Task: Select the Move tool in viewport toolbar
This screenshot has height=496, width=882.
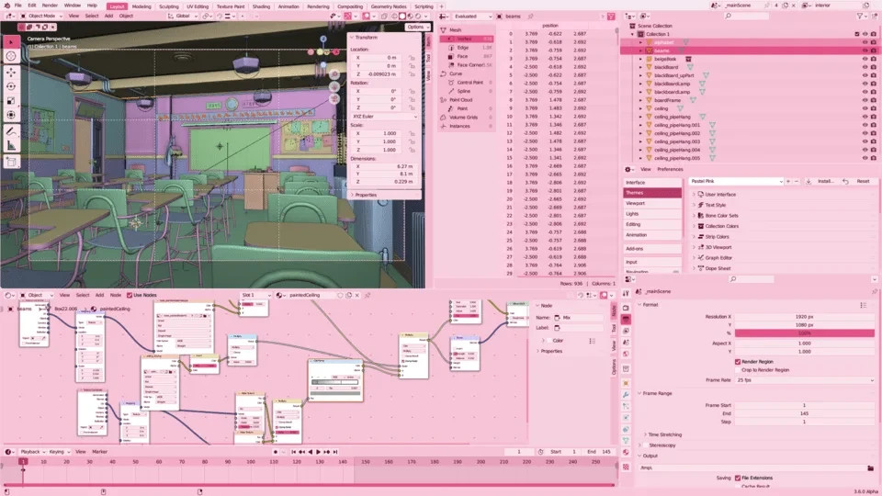Action: [x=11, y=72]
